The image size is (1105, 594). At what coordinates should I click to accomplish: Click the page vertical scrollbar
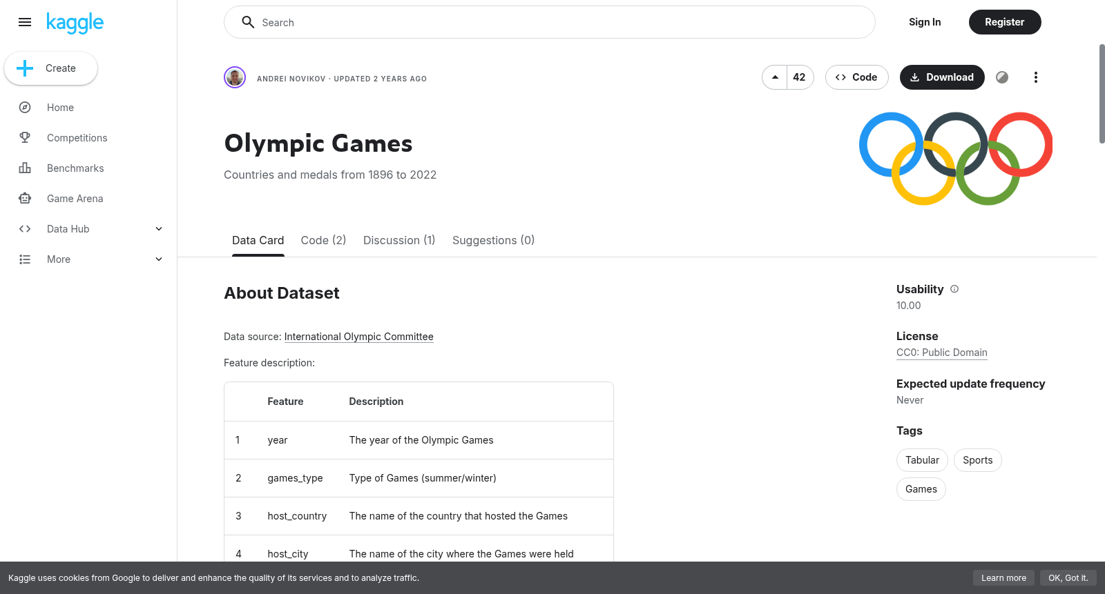point(1102,94)
